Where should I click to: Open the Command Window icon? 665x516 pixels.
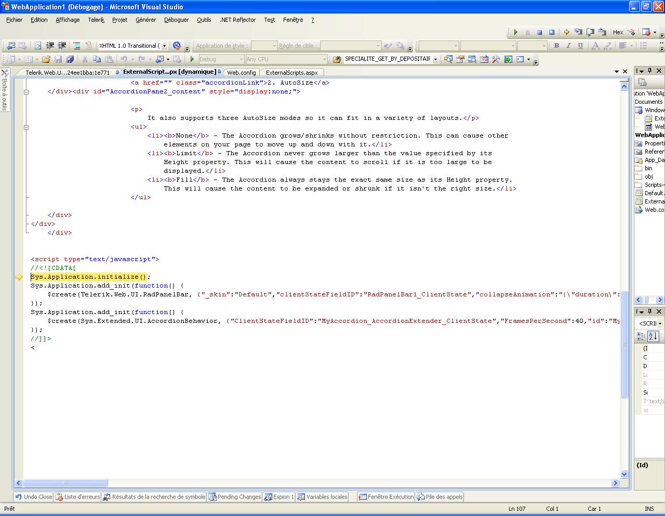[520, 59]
